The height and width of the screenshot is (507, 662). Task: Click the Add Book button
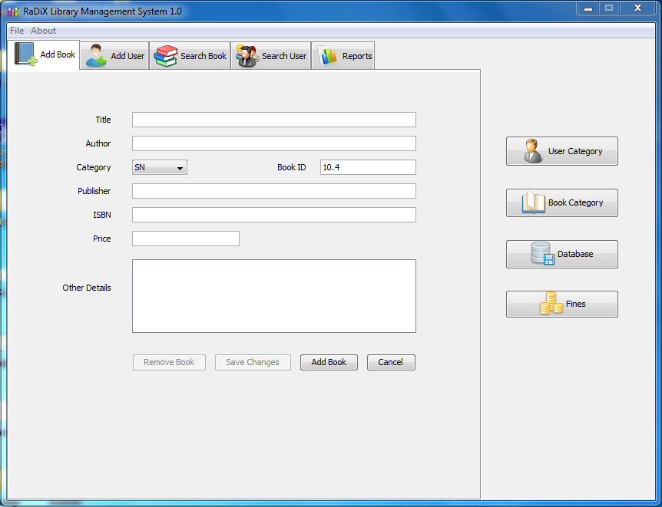pyautogui.click(x=329, y=362)
